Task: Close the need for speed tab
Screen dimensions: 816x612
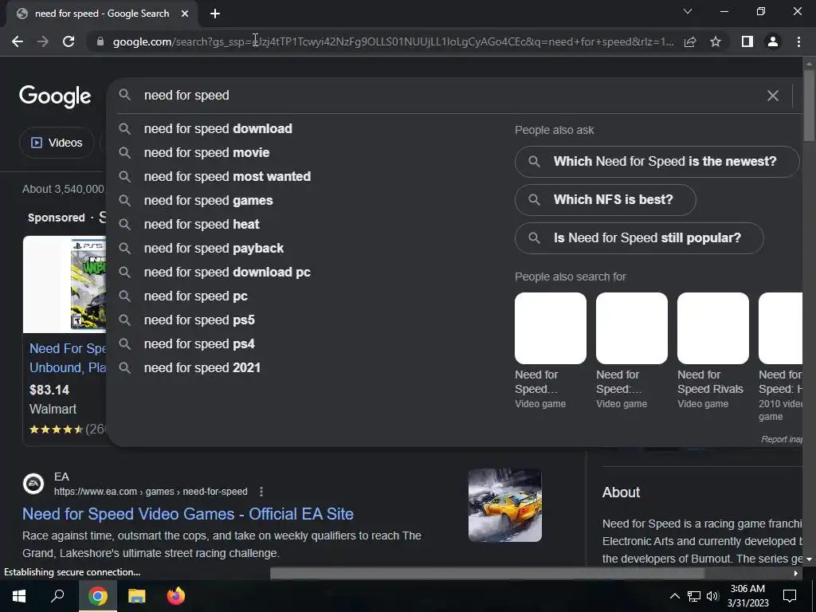Action: pyautogui.click(x=185, y=14)
